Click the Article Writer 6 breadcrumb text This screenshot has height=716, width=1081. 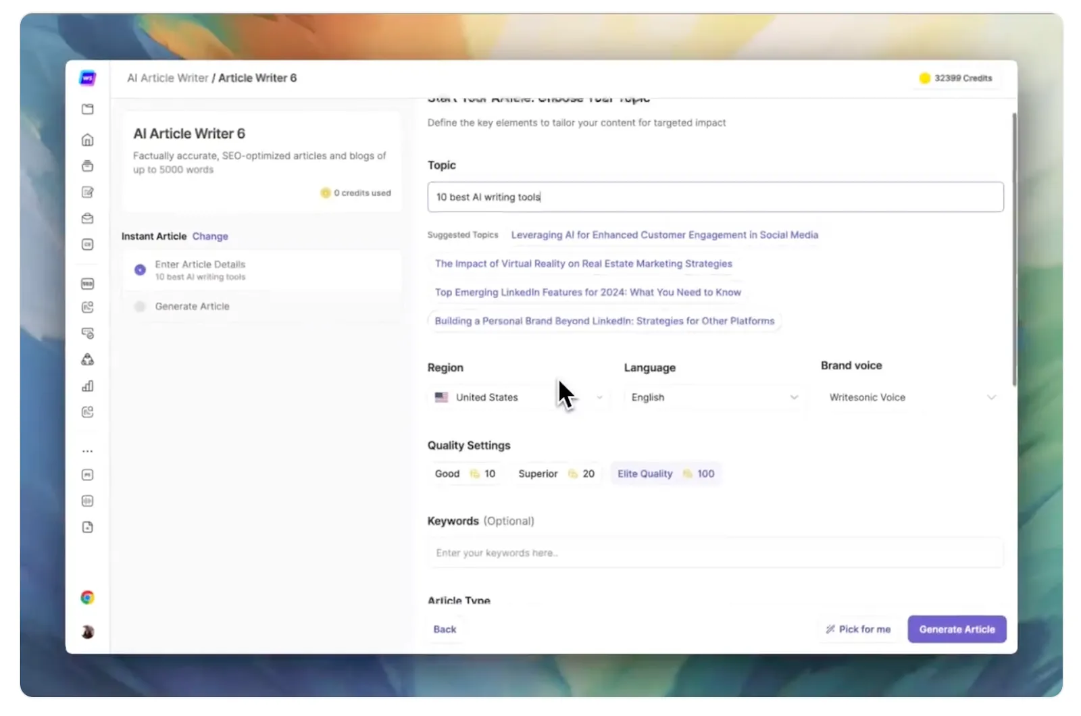coord(257,78)
